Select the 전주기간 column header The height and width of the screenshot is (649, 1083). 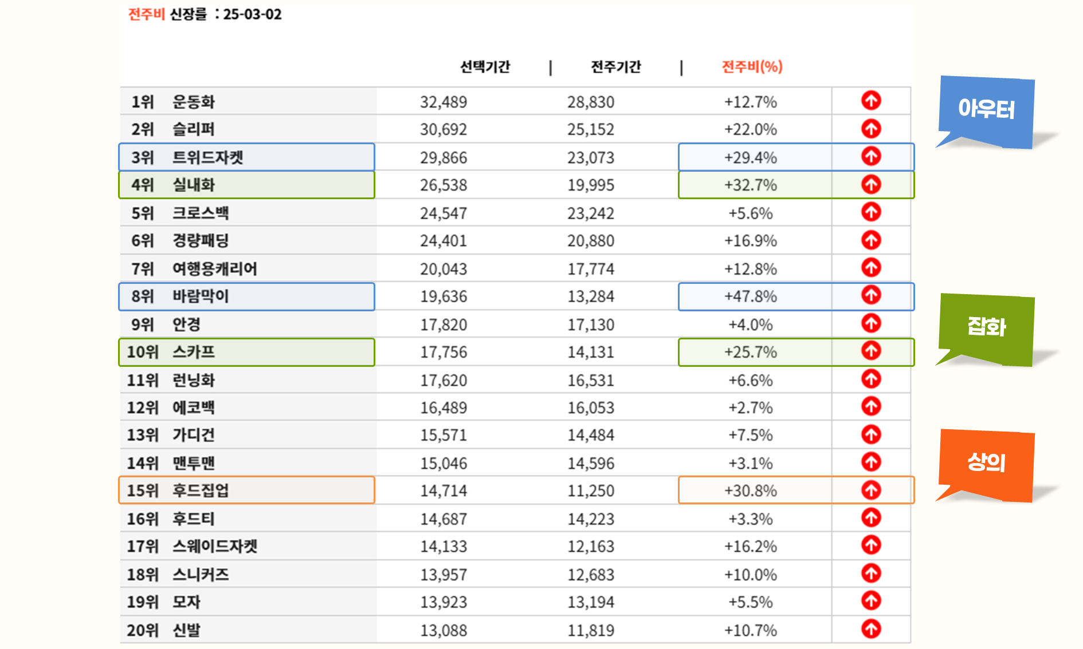615,67
